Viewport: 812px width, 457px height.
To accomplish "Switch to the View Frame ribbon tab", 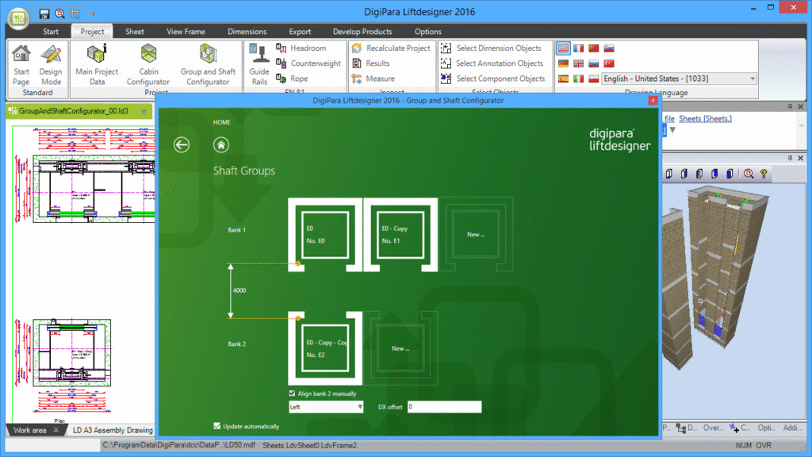I will (x=186, y=32).
